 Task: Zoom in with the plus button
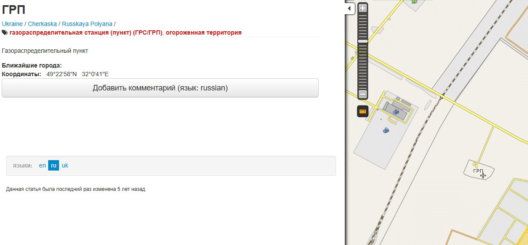click(363, 8)
